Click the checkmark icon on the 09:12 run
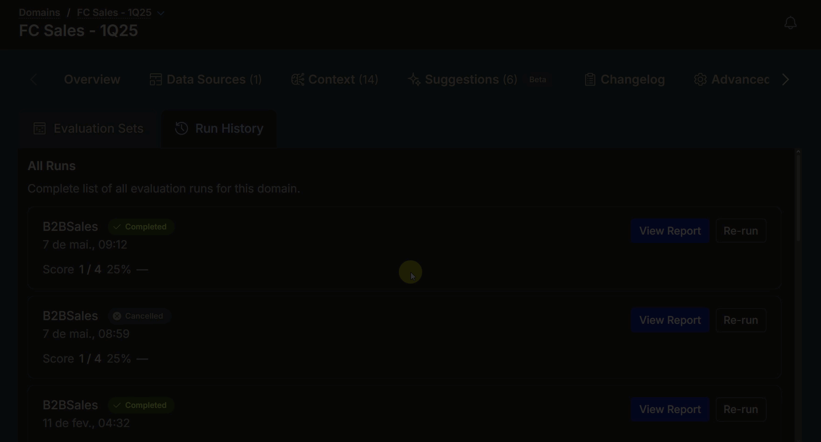The image size is (821, 442). point(117,227)
